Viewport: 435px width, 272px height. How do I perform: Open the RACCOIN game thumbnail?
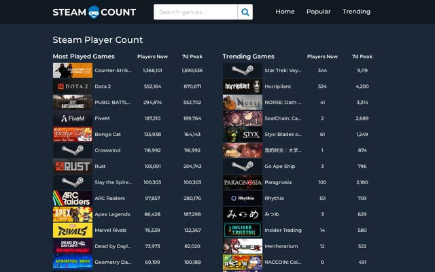pyautogui.click(x=243, y=262)
